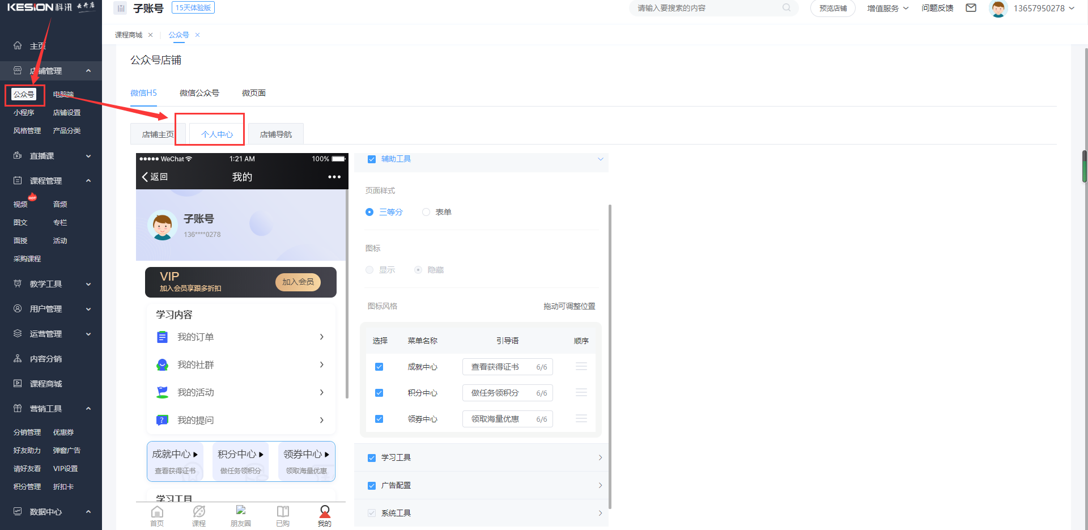Image resolution: width=1088 pixels, height=530 pixels.
Task: Tap the 朋友圈 icon in phone preview
Action: 240,516
